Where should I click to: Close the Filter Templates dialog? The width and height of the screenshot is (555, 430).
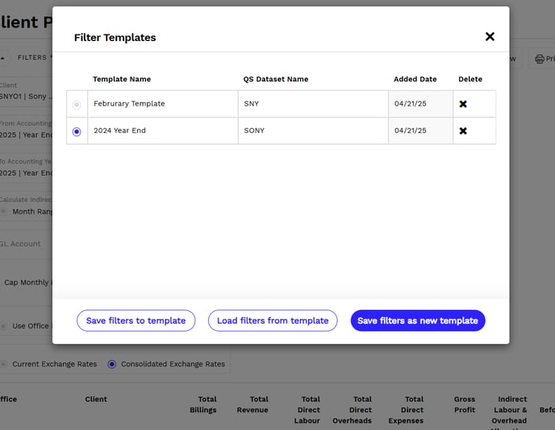tap(490, 36)
